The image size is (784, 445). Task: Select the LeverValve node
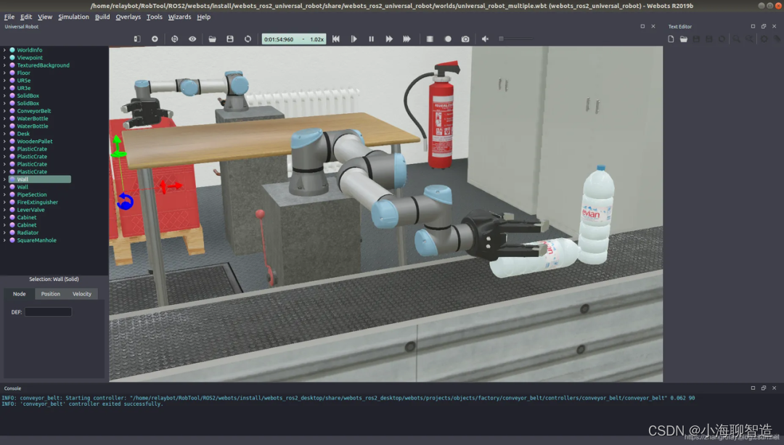tap(30, 210)
